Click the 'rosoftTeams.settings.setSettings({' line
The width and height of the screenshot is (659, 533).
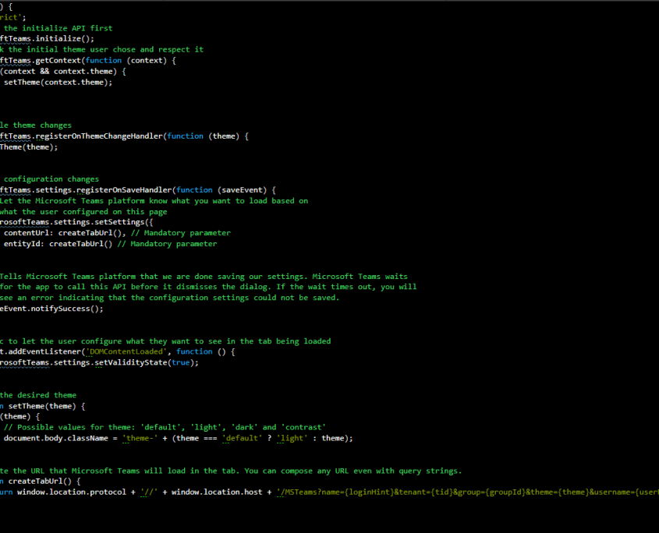76,222
